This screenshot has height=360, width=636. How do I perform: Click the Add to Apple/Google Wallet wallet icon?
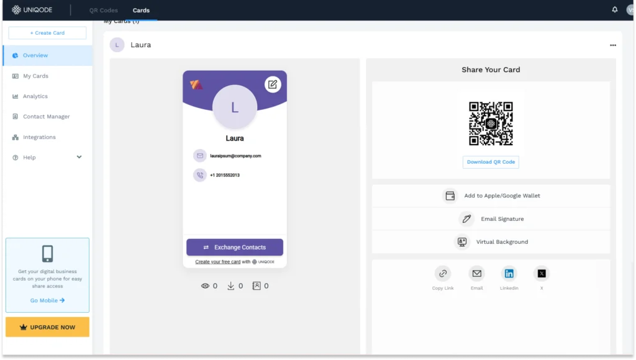click(450, 195)
